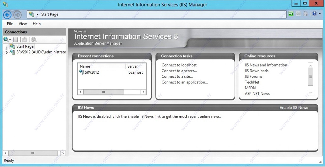This screenshot has width=325, height=167.
Task: Expand the SRV2012 server node
Action: pyautogui.click(x=7, y=53)
